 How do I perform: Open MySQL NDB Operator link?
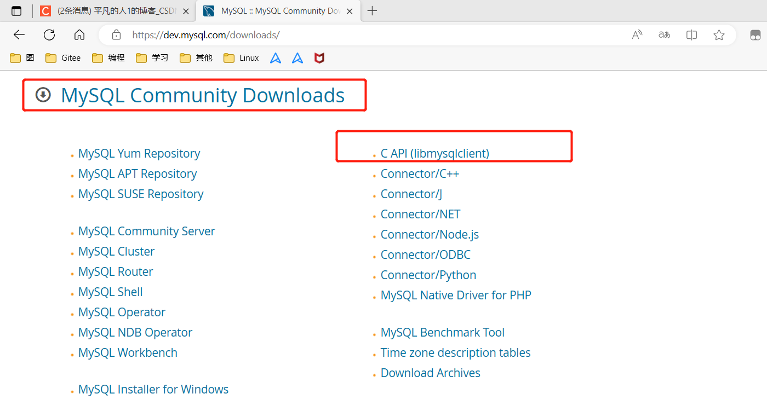click(x=135, y=333)
